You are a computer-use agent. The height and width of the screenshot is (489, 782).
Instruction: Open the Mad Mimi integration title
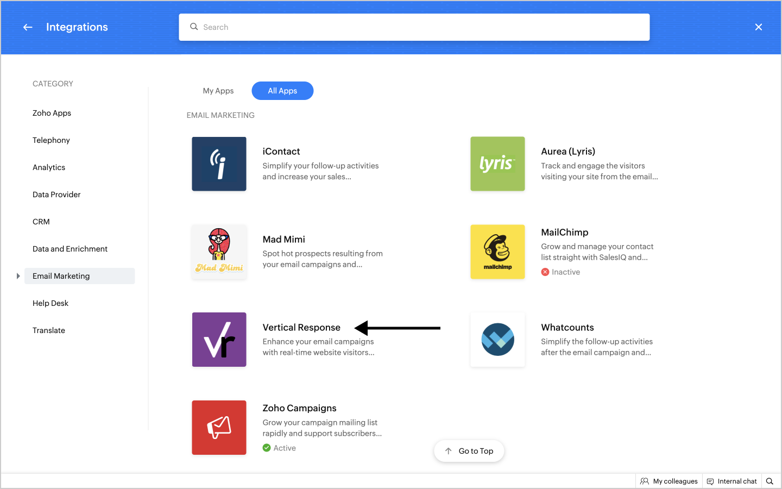[x=284, y=240]
